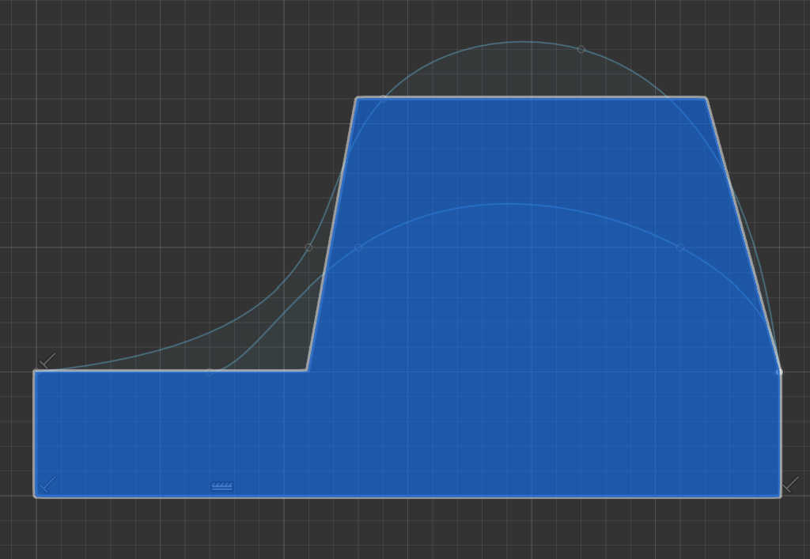Select the top horizontal line of the trapezoid
810x559 pixels.
530,98
